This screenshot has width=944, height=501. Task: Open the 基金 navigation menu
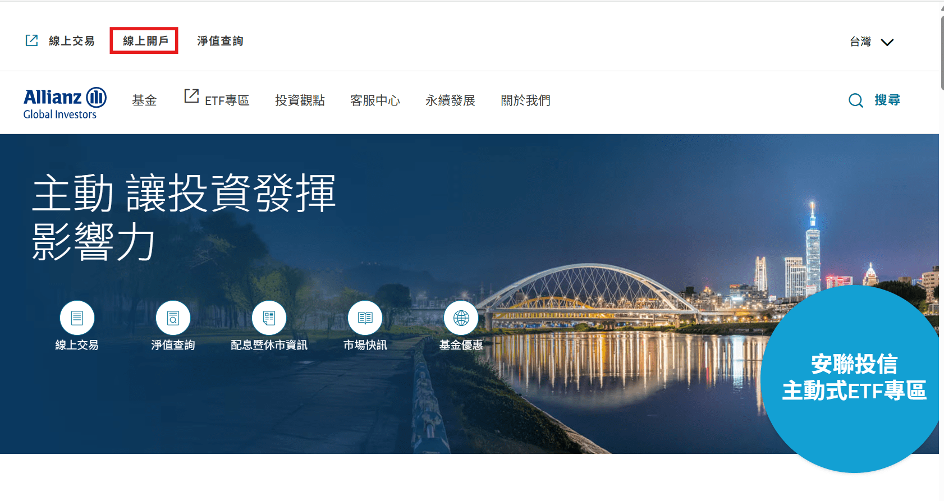[x=144, y=100]
